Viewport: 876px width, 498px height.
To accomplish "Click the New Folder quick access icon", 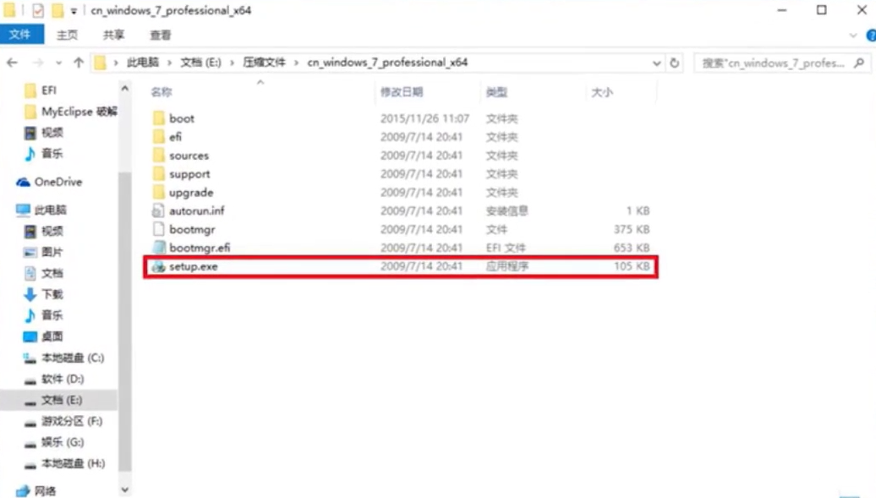I will (57, 10).
